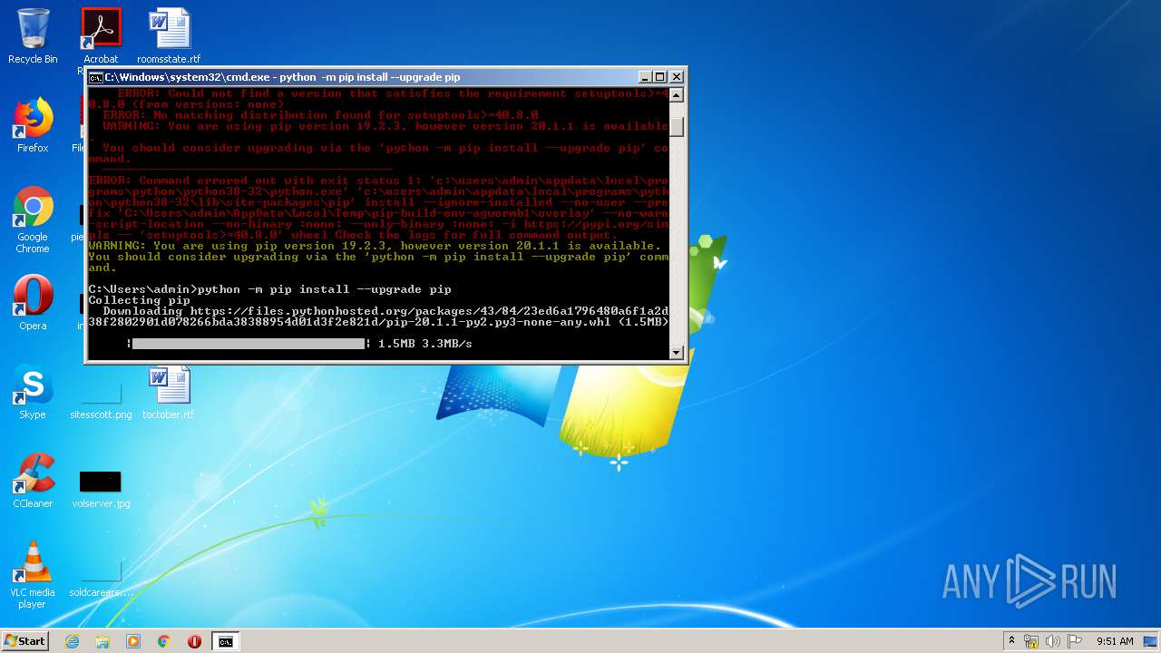This screenshot has width=1161, height=653.
Task: Open network status tray icon
Action: 1031,641
